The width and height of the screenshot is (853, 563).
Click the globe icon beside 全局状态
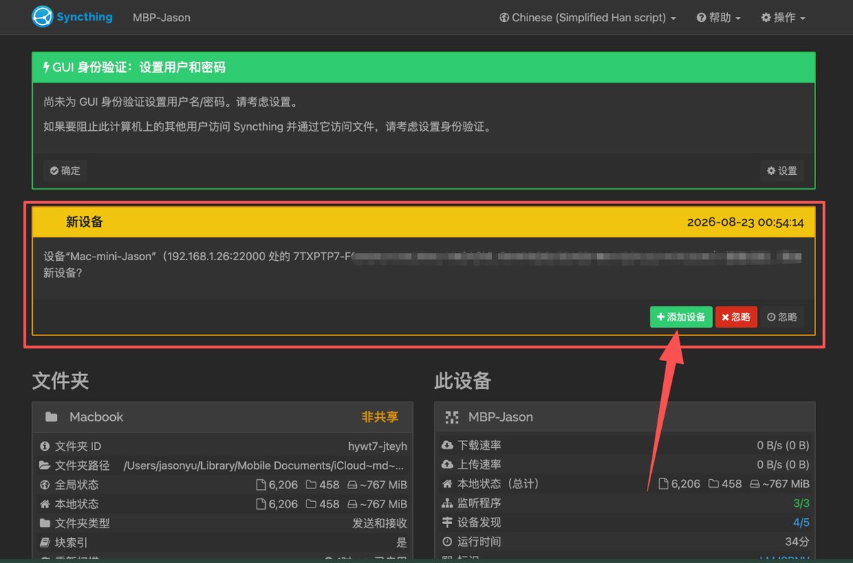pos(45,485)
